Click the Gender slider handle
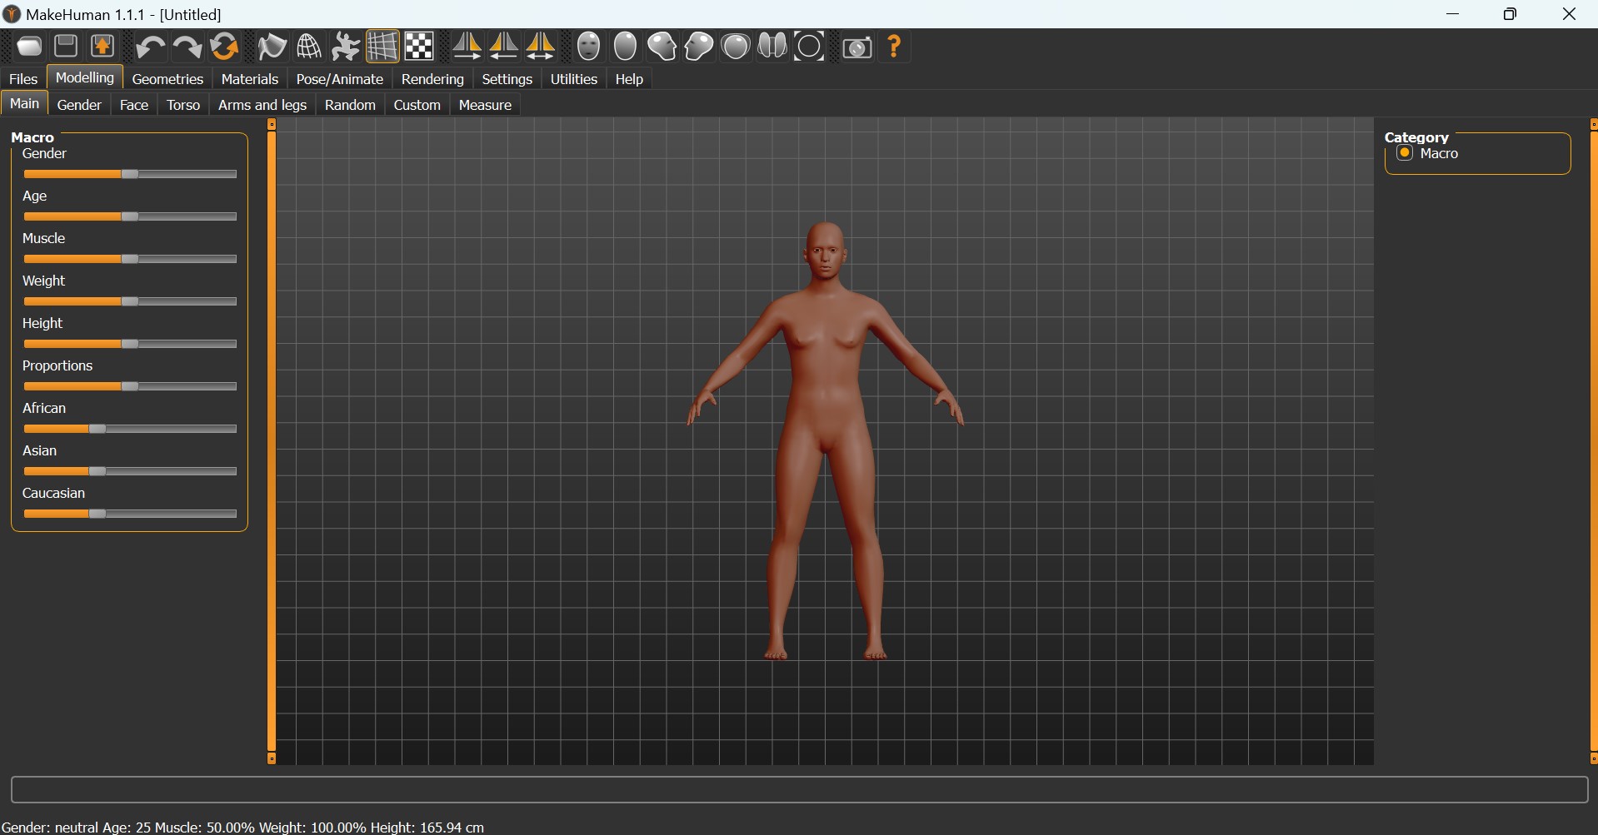Screen dimensions: 1598x835 pyautogui.click(x=130, y=174)
